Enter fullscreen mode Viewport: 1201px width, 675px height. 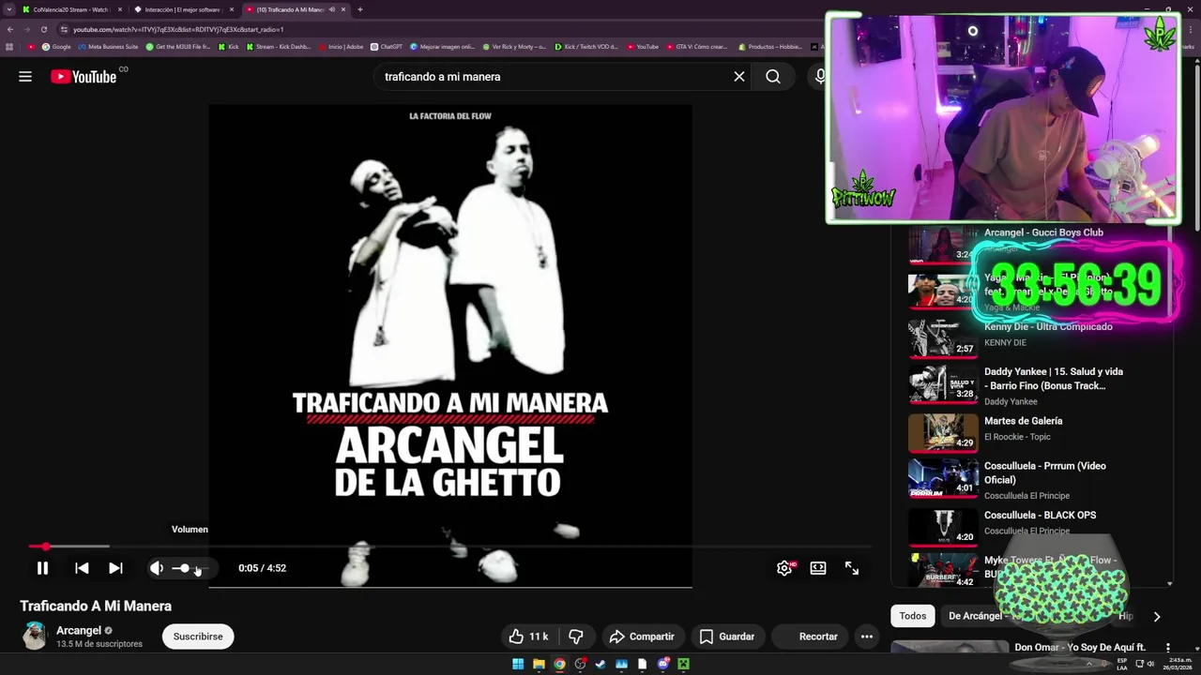(852, 568)
